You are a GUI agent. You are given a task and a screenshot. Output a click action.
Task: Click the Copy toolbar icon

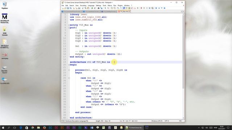(86, 8)
